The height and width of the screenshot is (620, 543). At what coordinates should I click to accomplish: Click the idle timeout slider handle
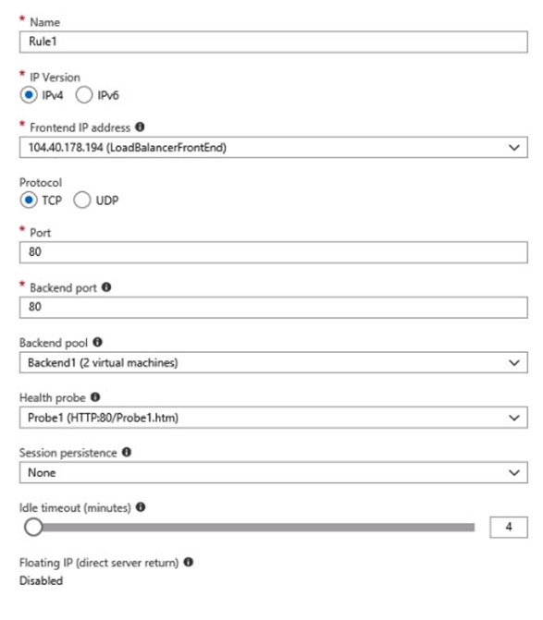pos(33,527)
